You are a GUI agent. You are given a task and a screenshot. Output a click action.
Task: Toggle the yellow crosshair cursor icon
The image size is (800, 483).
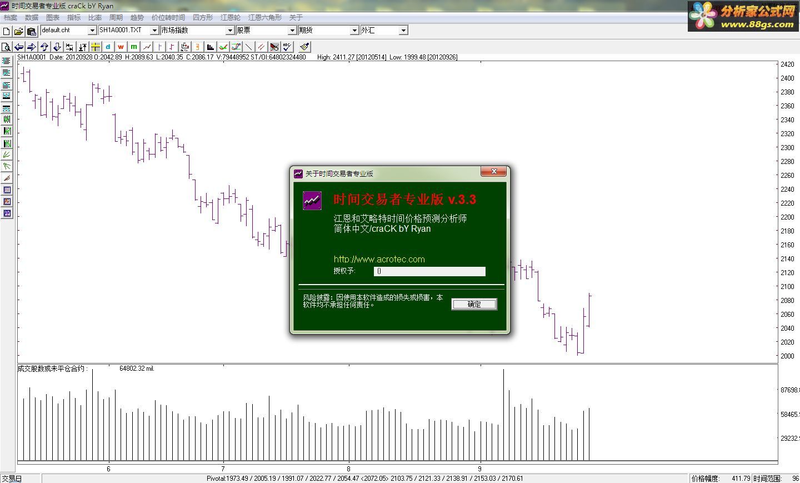[x=96, y=47]
